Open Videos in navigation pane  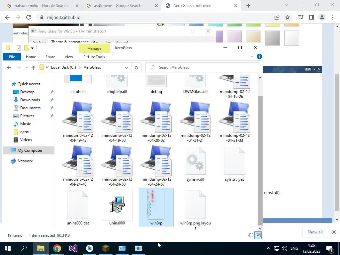[26, 140]
